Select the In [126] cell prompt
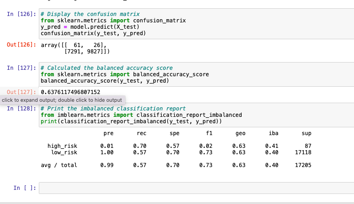The width and height of the screenshot is (354, 204). [21, 14]
